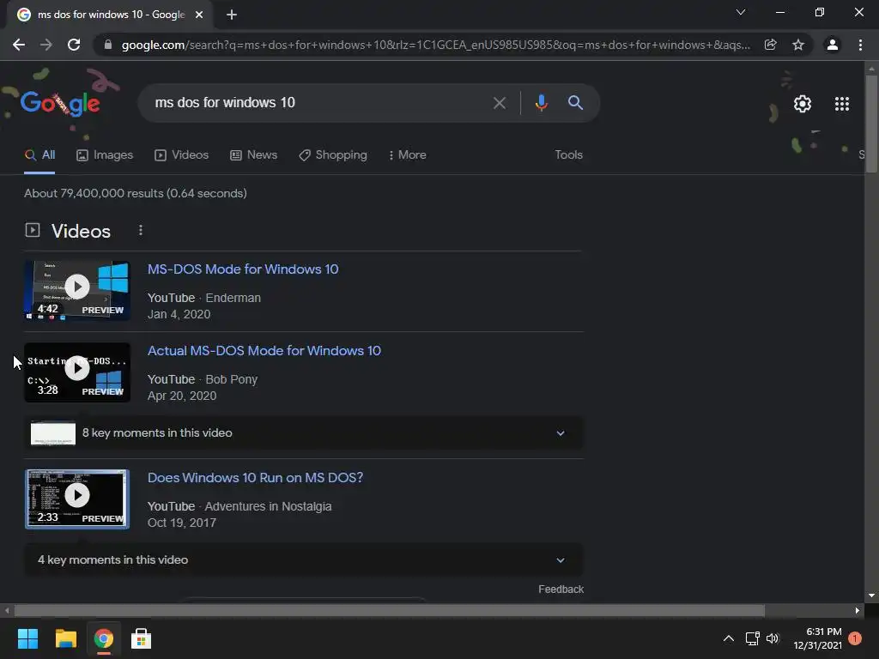The height and width of the screenshot is (659, 879).
Task: Show hidden tray icons chevron
Action: coord(728,638)
